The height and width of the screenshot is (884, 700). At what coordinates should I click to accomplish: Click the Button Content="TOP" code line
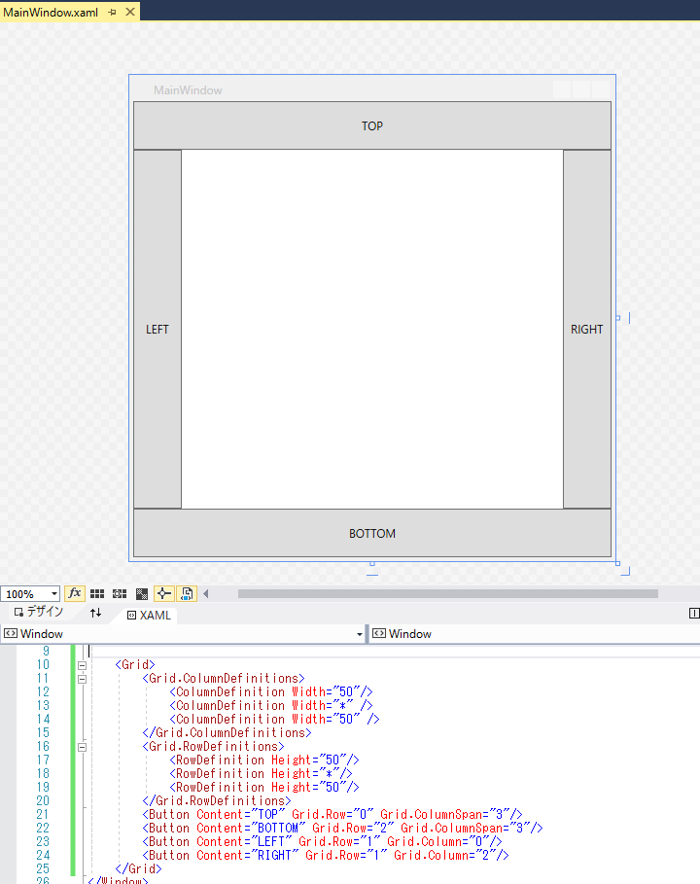click(332, 815)
